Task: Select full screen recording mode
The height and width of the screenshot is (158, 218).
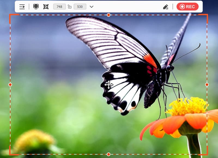Action: click(x=36, y=7)
